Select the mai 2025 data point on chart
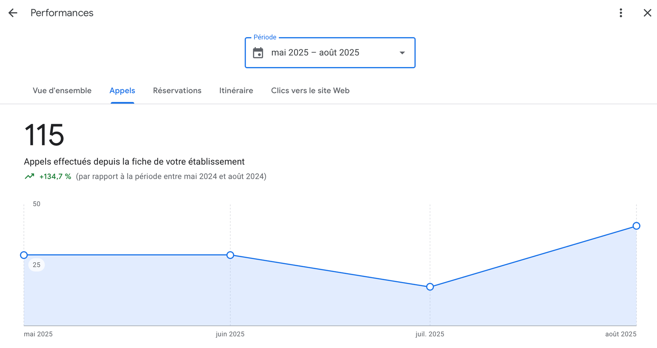The height and width of the screenshot is (348, 657). point(24,255)
